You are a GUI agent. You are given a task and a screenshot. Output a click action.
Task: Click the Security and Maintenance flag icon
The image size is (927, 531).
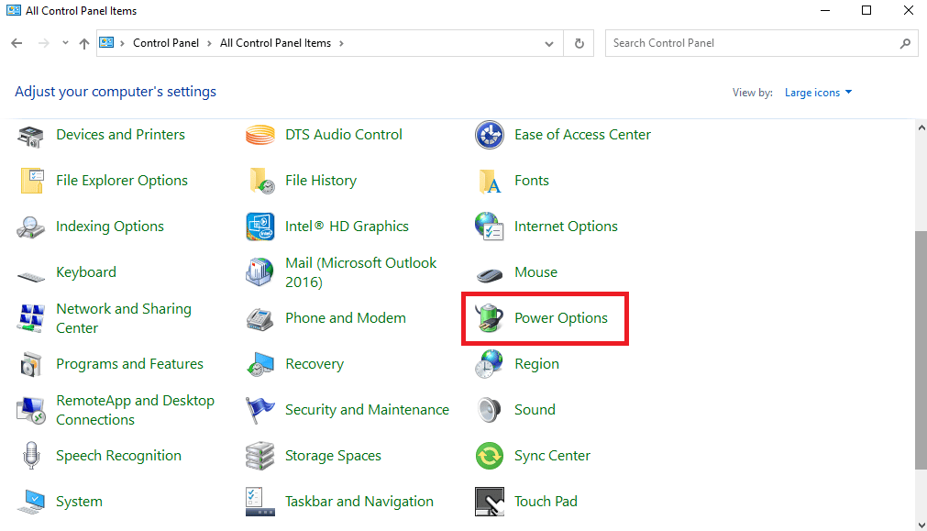259,410
